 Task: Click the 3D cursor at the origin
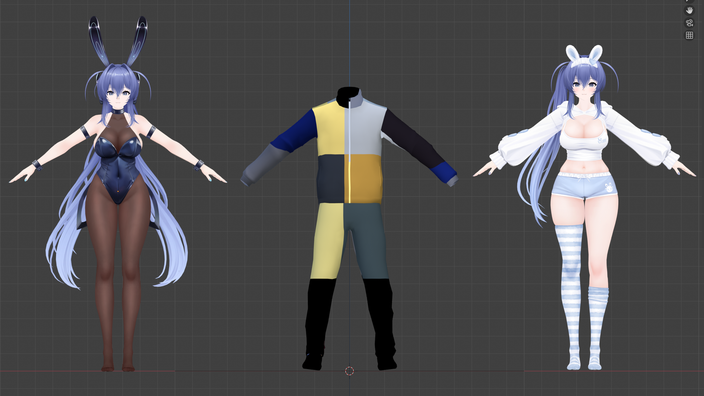pos(349,371)
